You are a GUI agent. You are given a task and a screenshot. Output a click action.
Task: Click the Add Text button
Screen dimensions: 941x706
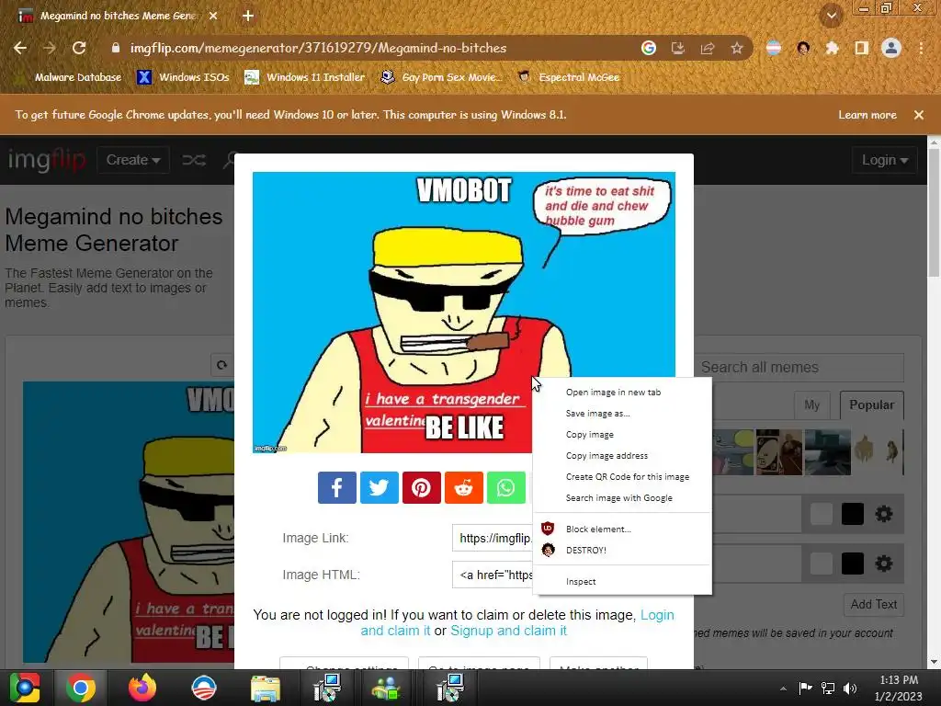[873, 605]
